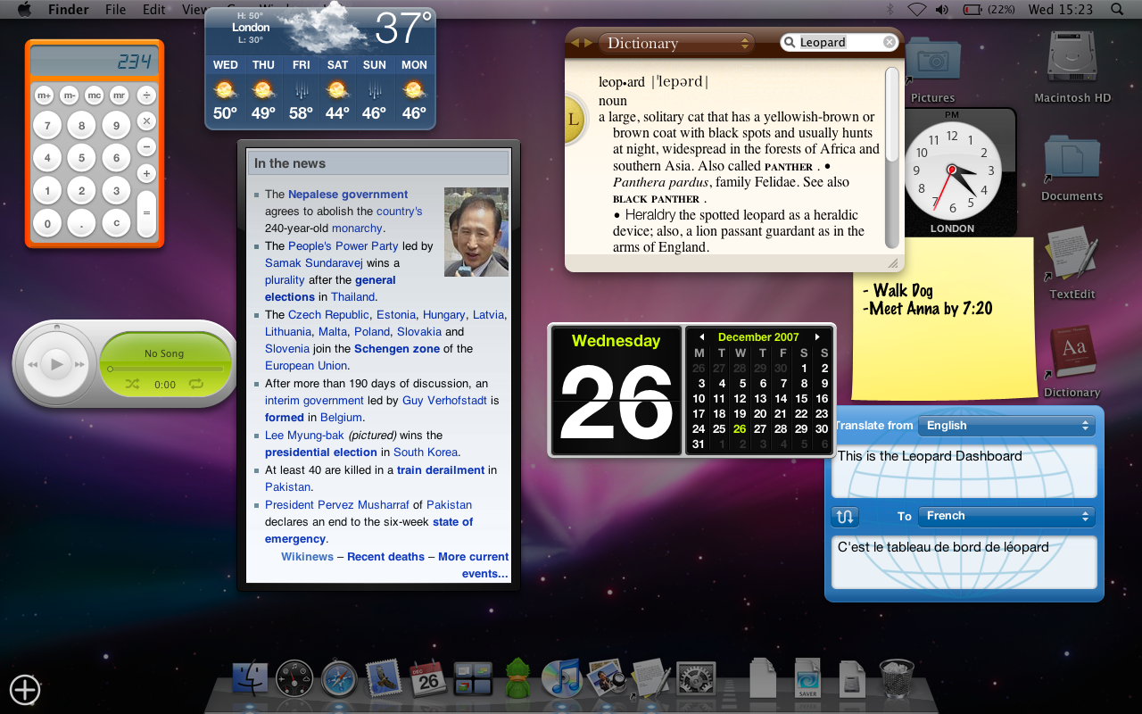Swap translation languages button
Viewport: 1142px width, 714px height.
[x=845, y=516]
